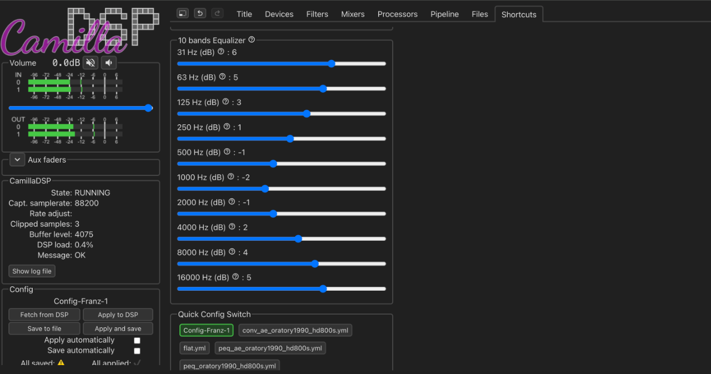The width and height of the screenshot is (711, 374).
Task: Open the Pipeline tab
Action: [444, 14]
